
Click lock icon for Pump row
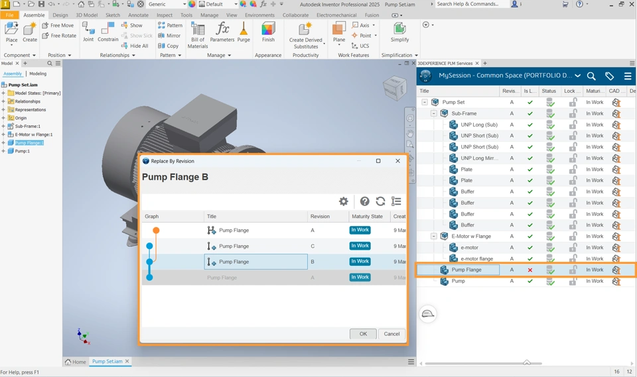point(573,281)
